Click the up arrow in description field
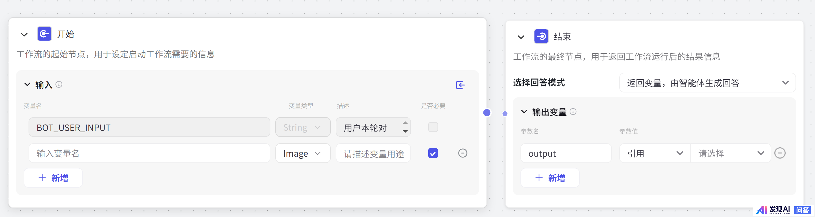Screen dimensions: 815x217 tap(405, 123)
